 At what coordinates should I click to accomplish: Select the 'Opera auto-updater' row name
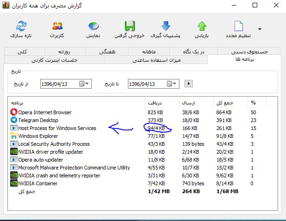pos(41,160)
